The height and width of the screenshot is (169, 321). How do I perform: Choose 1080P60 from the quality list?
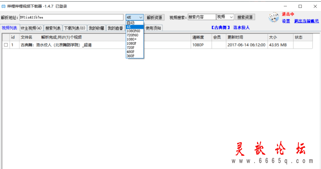pyautogui.click(x=135, y=31)
